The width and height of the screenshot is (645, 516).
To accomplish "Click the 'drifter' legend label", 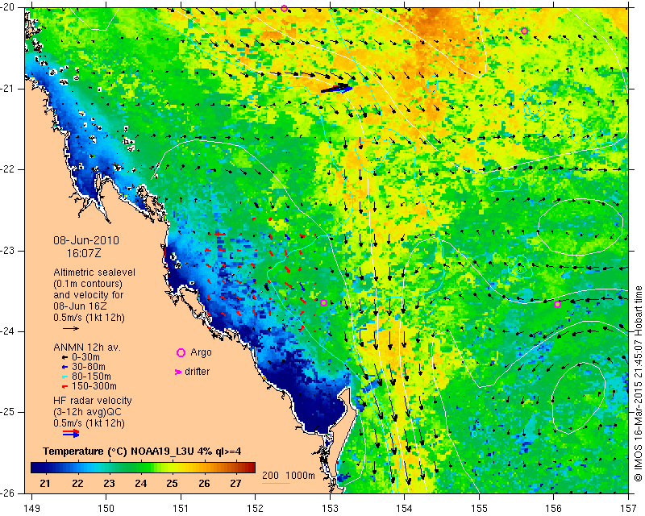I will click(197, 372).
